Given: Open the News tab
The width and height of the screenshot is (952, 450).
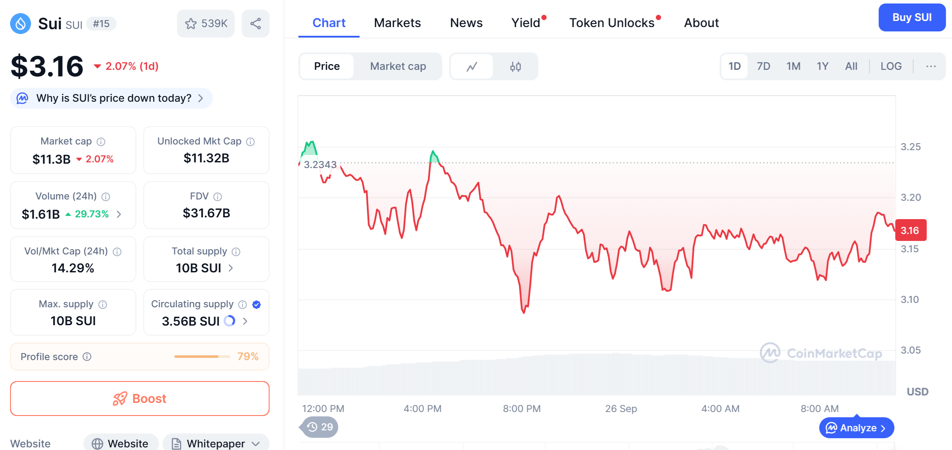Looking at the screenshot, I should click(x=466, y=23).
